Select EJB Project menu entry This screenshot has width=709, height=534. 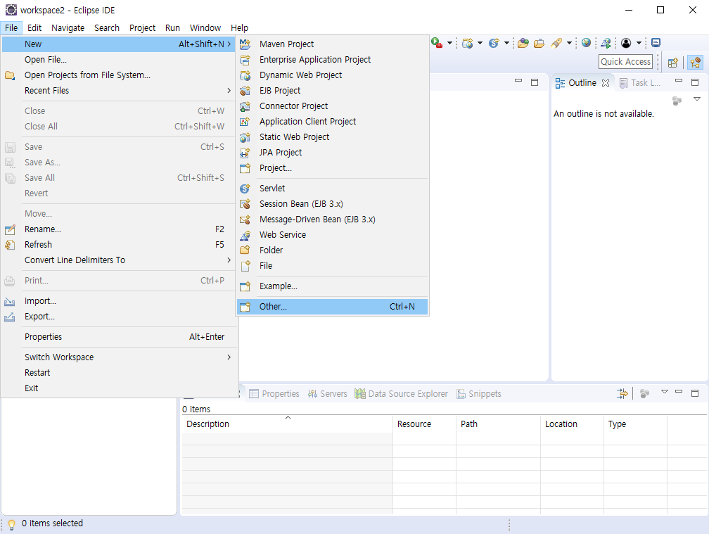[x=332, y=91]
